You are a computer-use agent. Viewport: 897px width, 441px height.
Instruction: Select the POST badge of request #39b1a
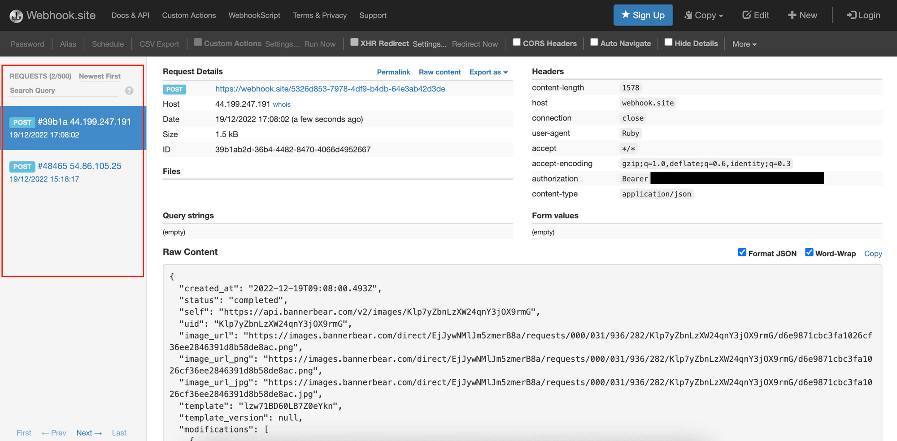click(x=22, y=122)
